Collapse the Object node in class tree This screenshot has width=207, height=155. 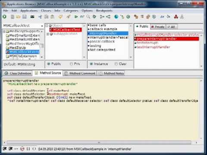tap(47, 26)
